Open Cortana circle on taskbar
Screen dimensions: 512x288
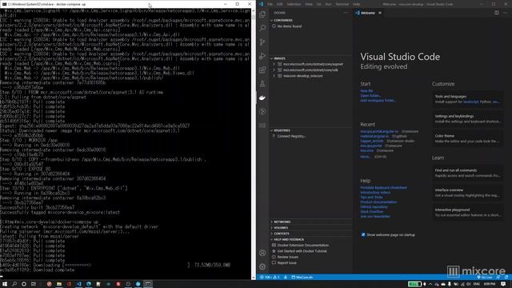pos(24,284)
